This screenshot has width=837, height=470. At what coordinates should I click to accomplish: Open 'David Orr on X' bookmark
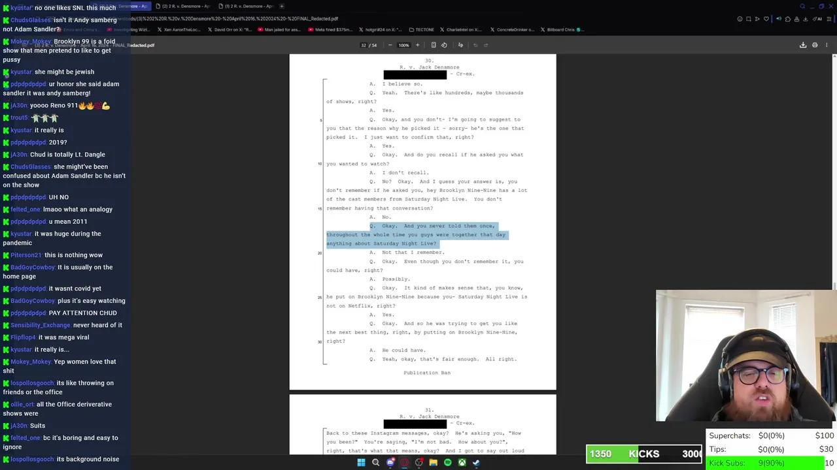pyautogui.click(x=230, y=29)
